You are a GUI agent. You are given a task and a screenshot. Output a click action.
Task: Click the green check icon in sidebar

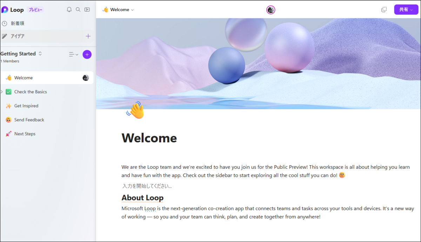(x=9, y=92)
